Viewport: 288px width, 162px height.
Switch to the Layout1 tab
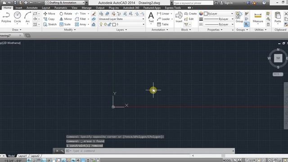(x=22, y=156)
